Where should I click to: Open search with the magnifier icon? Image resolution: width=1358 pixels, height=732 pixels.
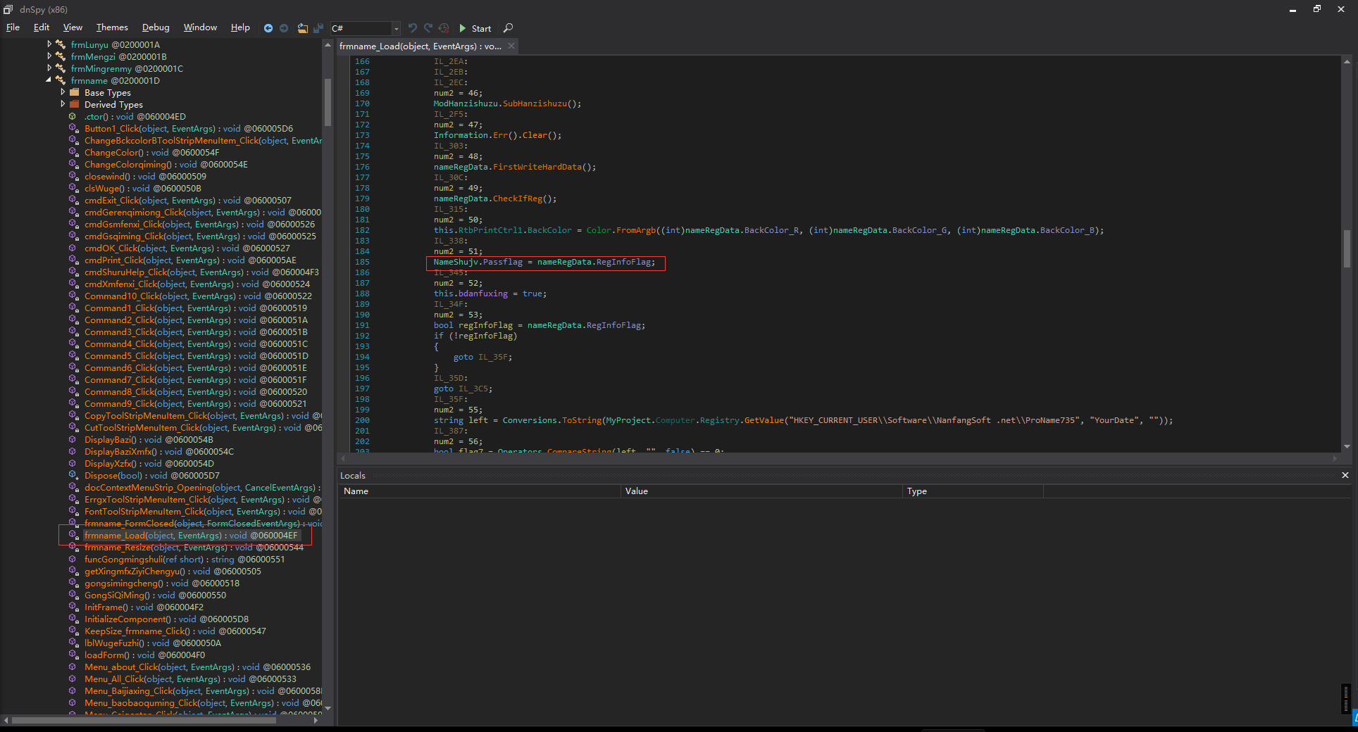point(509,28)
